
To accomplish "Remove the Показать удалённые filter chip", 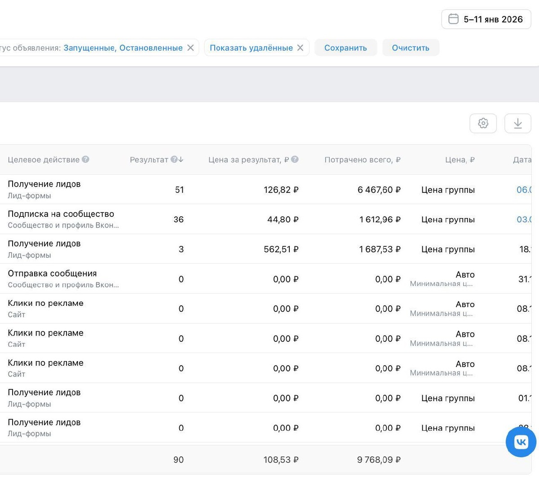I will coord(300,48).
